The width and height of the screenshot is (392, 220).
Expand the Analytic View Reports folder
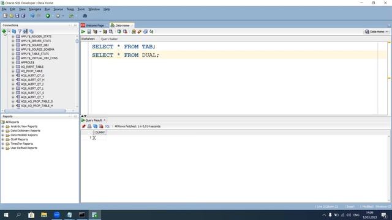(x=3, y=127)
